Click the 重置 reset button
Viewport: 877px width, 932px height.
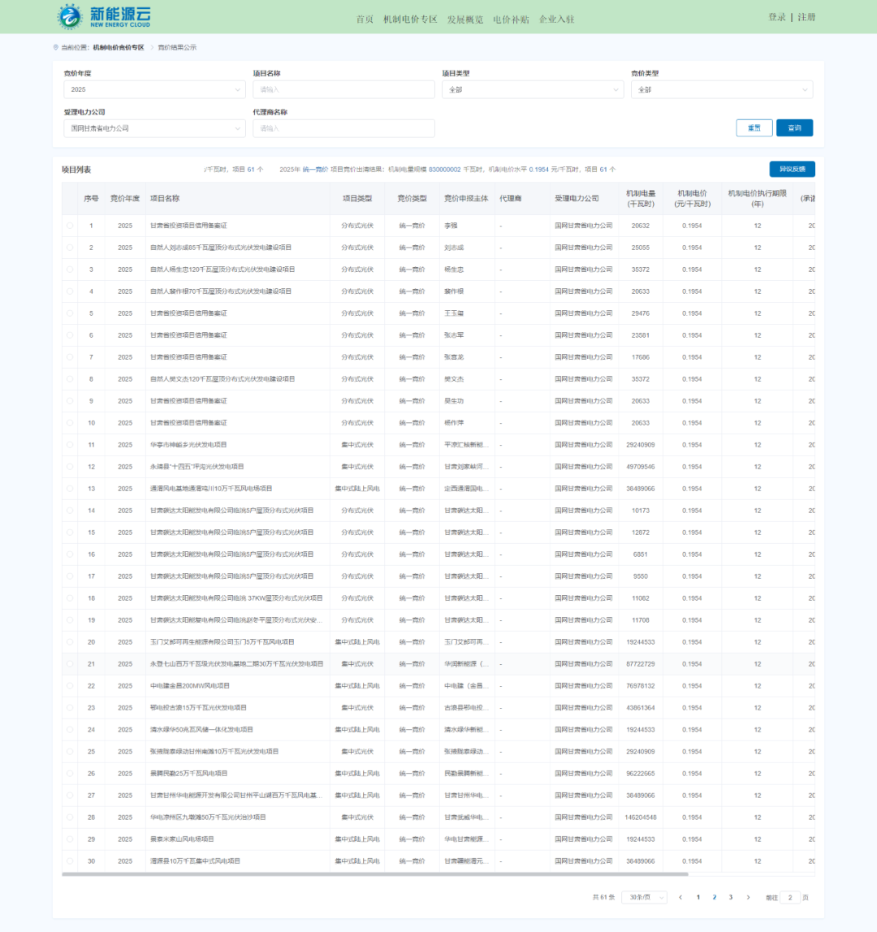click(x=754, y=128)
